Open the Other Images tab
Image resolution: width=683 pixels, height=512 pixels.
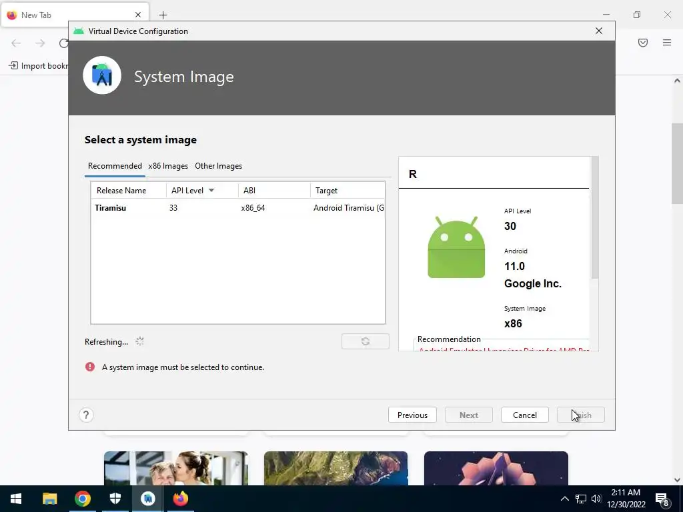pos(218,166)
